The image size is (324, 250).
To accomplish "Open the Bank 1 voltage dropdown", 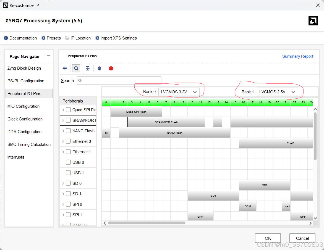I will point(277,92).
